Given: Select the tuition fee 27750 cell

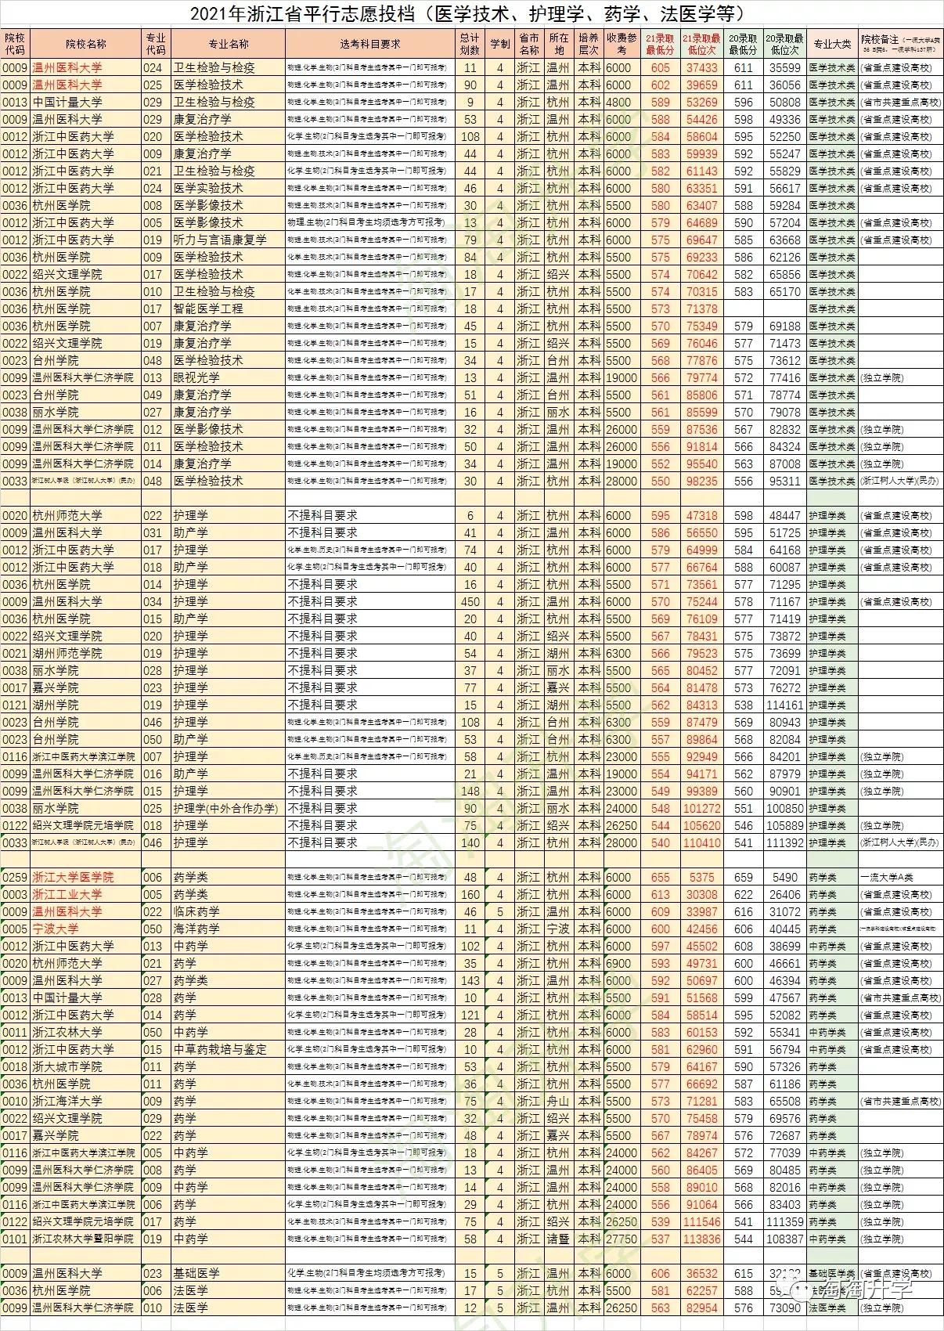Looking at the screenshot, I should (x=622, y=1239).
